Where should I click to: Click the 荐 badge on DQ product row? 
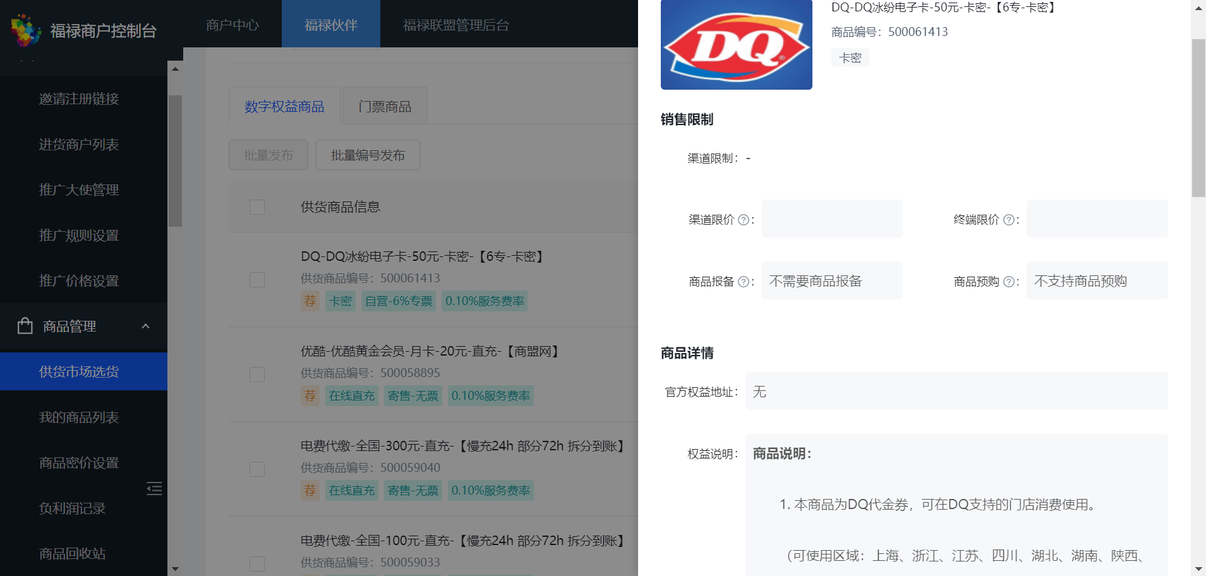pyautogui.click(x=310, y=301)
